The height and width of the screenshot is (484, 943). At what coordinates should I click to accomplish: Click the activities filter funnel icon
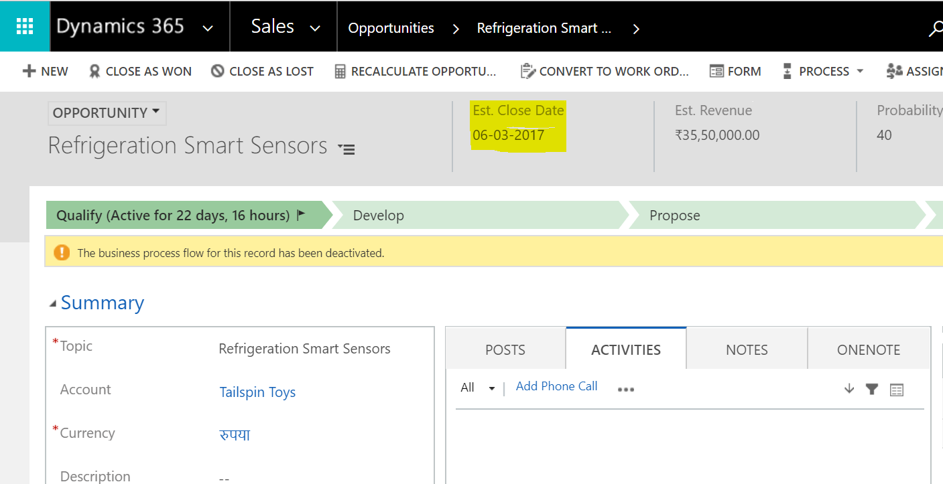tap(871, 389)
